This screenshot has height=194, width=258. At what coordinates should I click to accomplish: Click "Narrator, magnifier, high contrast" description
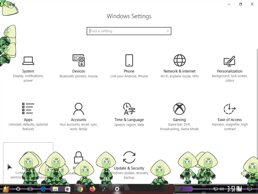click(230, 127)
